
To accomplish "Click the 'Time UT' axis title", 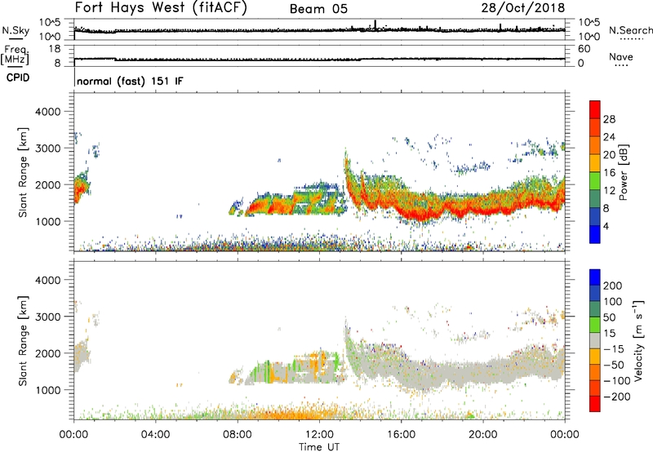I will click(319, 446).
